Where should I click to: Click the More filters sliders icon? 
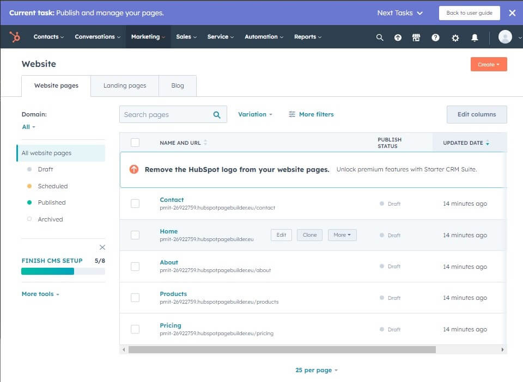[x=292, y=114]
